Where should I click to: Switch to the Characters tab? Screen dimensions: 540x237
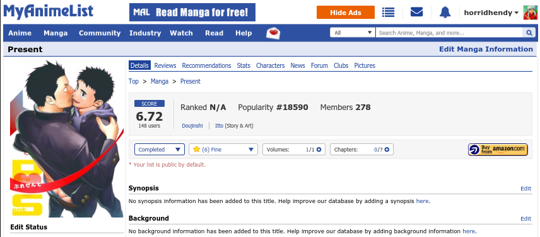(x=271, y=65)
